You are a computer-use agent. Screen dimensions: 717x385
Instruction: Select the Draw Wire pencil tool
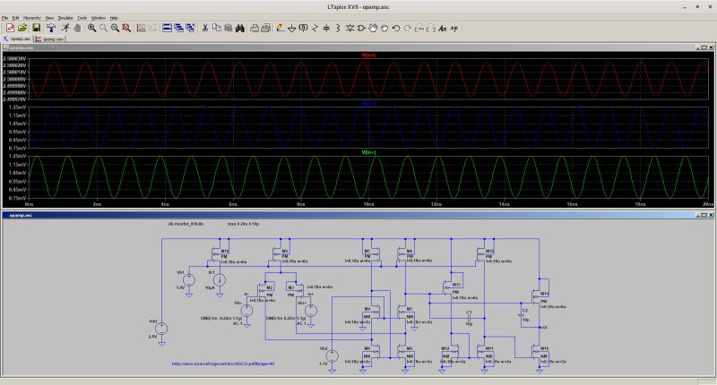tap(280, 29)
